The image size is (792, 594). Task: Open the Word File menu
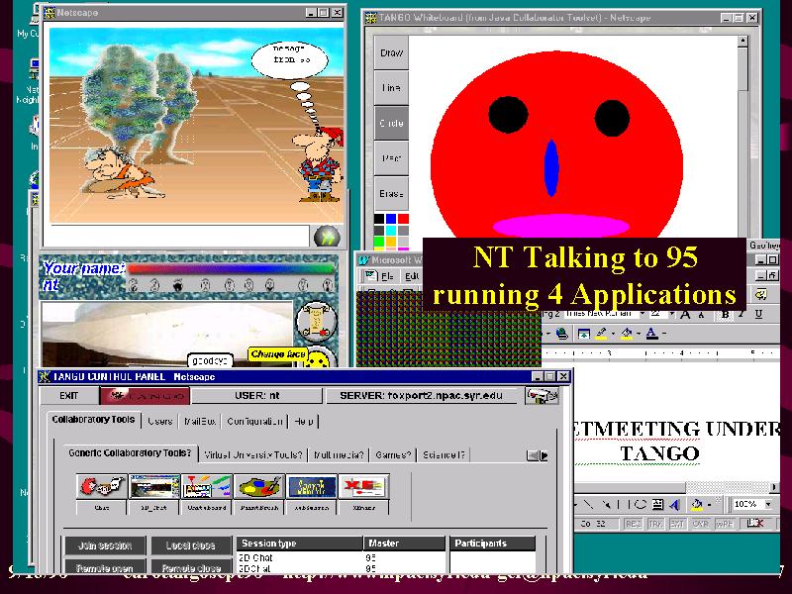(x=387, y=276)
